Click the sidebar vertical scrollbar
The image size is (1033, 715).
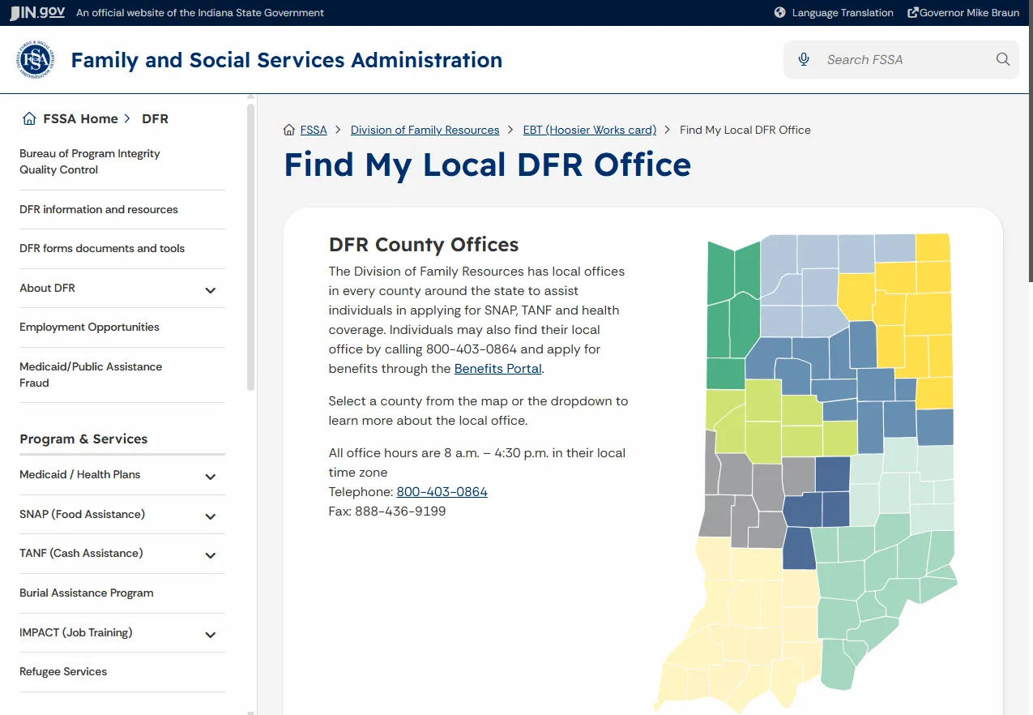251,246
